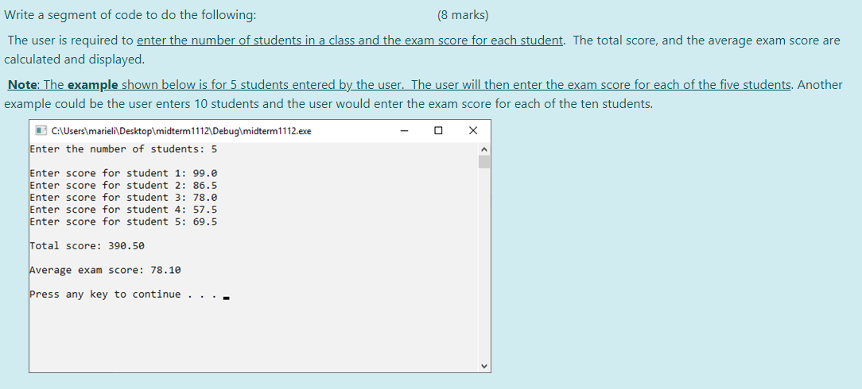Click "Enter score for student 2: 86.5" line
862x389 pixels.
coord(123,186)
